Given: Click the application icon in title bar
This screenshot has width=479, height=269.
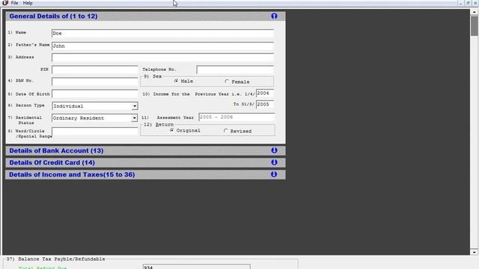Looking at the screenshot, I should pos(5,3).
